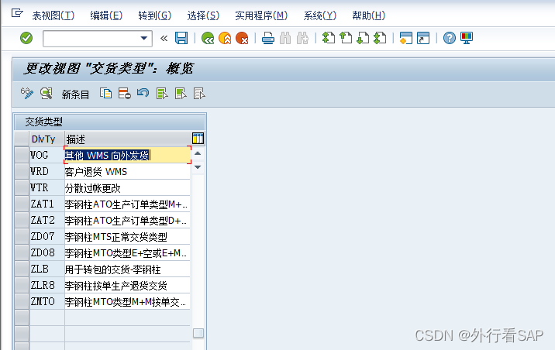Viewport: 555px width, 350px height.
Task: Print using the printer icon
Action: 268,38
